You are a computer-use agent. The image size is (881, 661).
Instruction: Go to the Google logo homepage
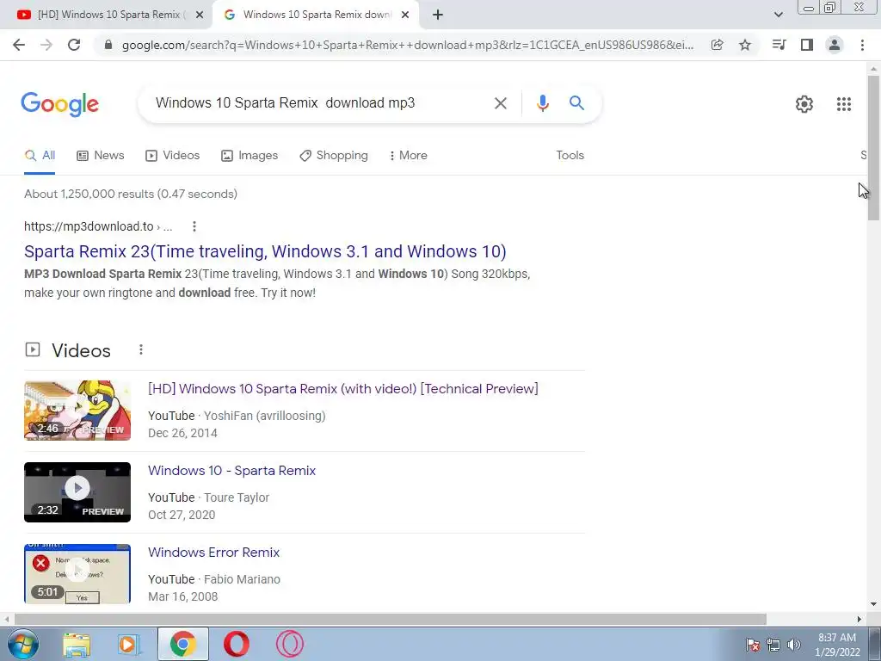coord(60,104)
